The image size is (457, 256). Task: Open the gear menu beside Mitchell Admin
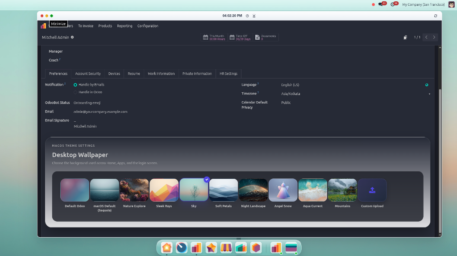[72, 37]
